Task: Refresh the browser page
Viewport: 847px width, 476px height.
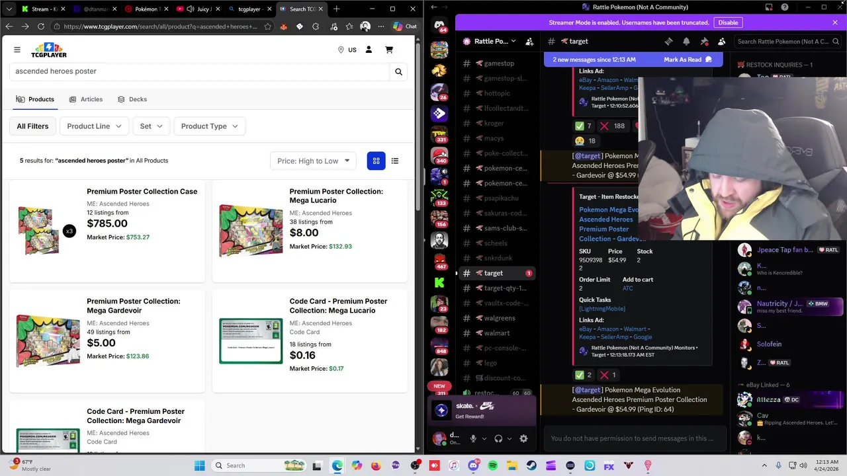Action: point(41,26)
